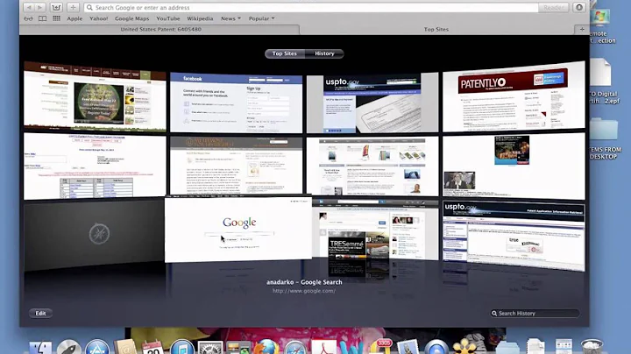Open the Trash in the Dock
The image size is (631, 354).
[592, 347]
